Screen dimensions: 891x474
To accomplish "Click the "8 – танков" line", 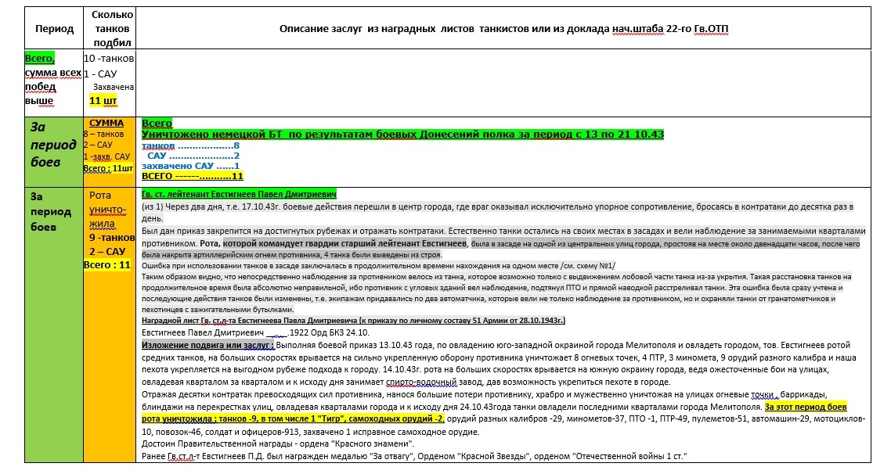I will coord(103,134).
